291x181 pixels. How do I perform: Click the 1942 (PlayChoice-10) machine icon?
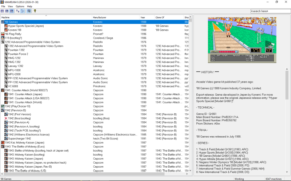coord(3,106)
